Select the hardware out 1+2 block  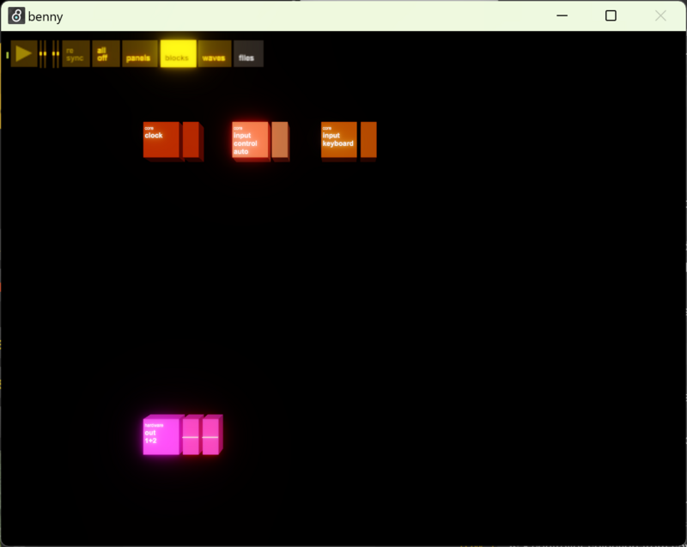[161, 436]
